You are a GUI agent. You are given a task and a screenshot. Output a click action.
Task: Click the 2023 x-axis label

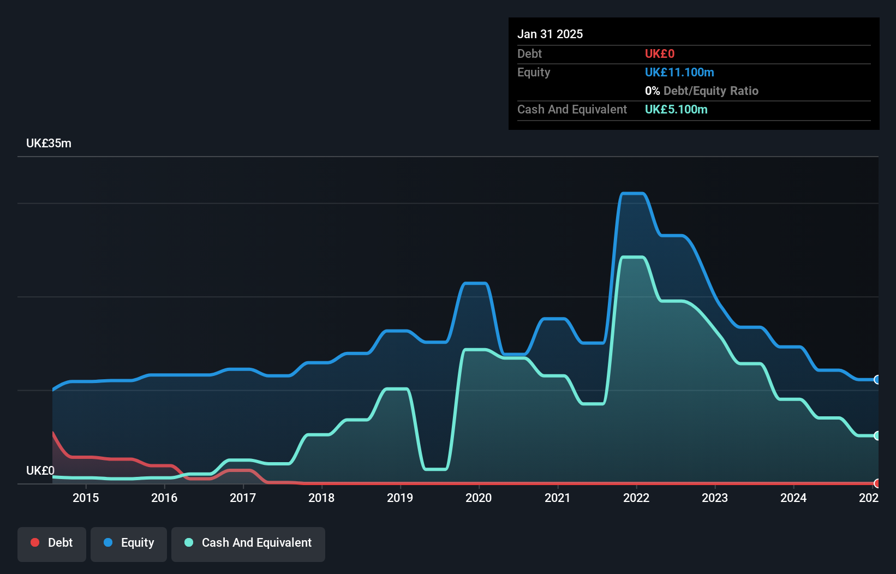[x=715, y=498]
